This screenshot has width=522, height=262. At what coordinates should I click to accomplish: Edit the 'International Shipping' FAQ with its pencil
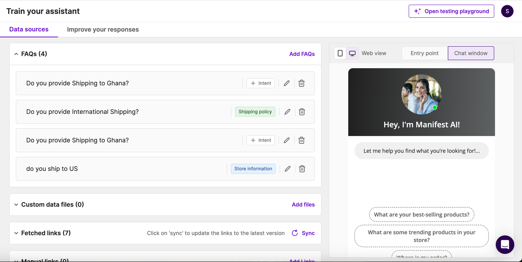click(x=287, y=112)
